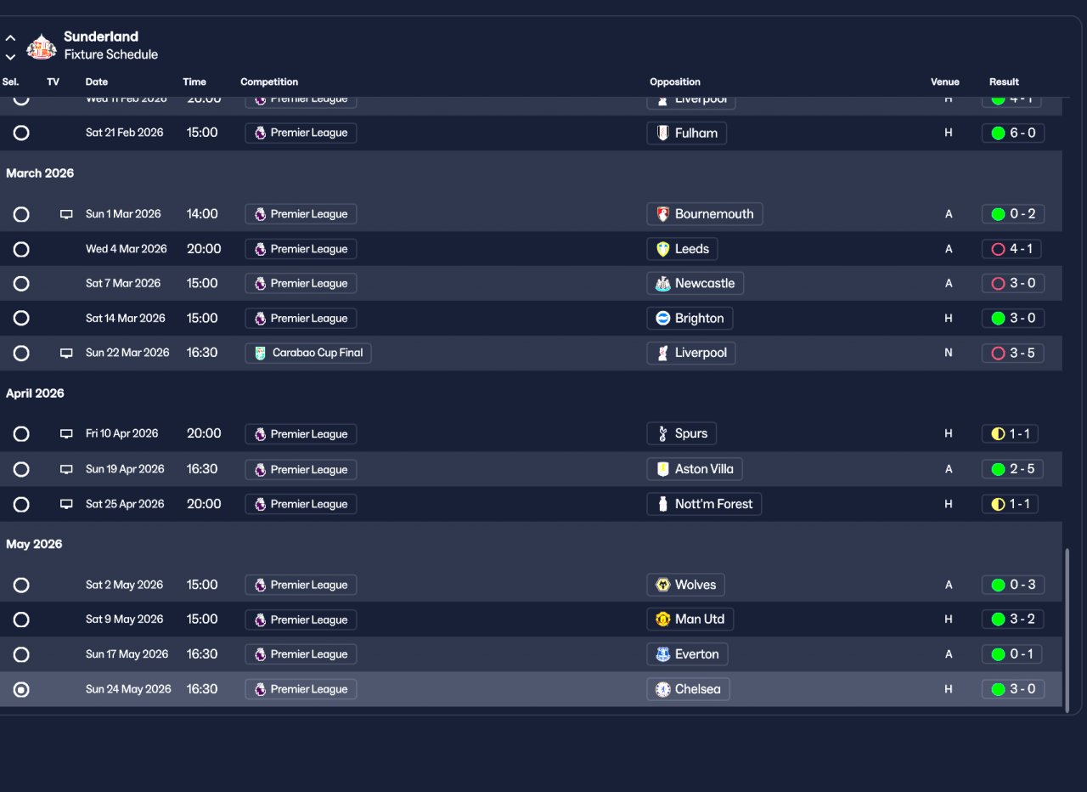1087x792 pixels.
Task: Sort by the Opposition column header
Action: click(675, 82)
